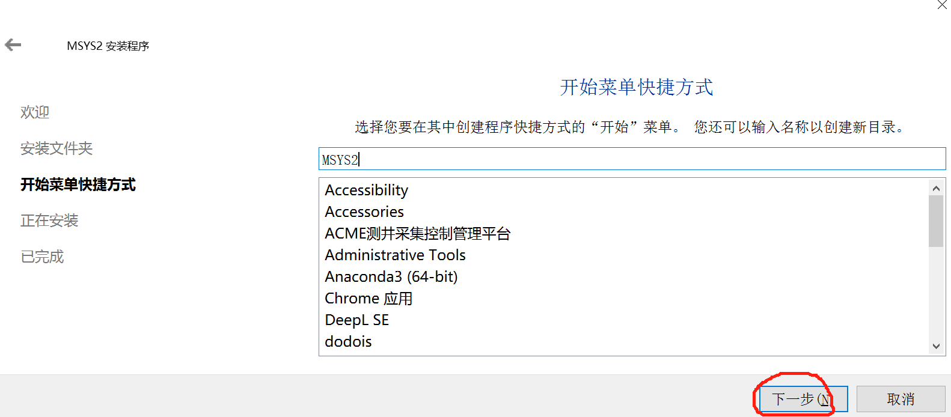Select dodois in the folder list
The width and height of the screenshot is (951, 417).
pyautogui.click(x=623, y=341)
